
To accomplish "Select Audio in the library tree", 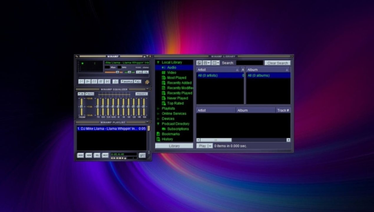I will point(172,67).
